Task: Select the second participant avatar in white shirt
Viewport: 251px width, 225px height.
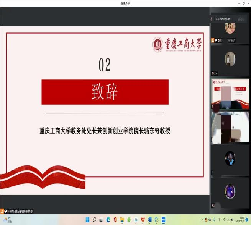Action: coord(230,59)
